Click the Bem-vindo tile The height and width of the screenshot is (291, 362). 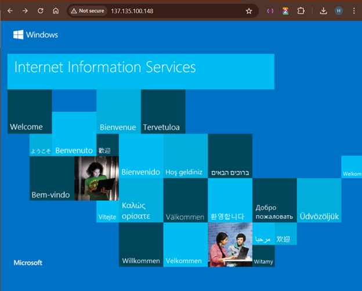coord(52,178)
